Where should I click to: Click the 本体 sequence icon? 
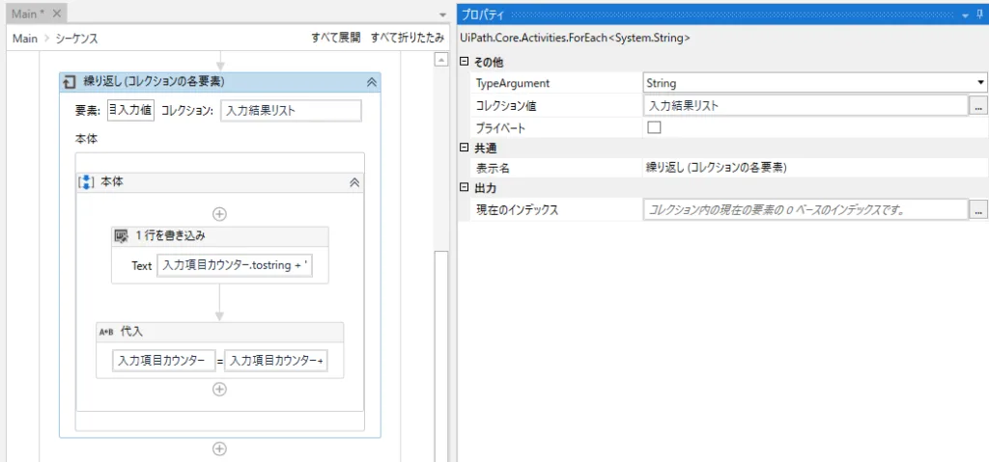pos(86,181)
